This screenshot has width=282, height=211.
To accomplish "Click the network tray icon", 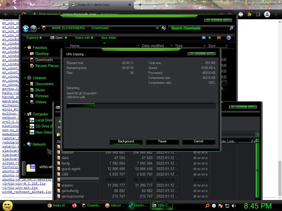I will tap(227, 206).
